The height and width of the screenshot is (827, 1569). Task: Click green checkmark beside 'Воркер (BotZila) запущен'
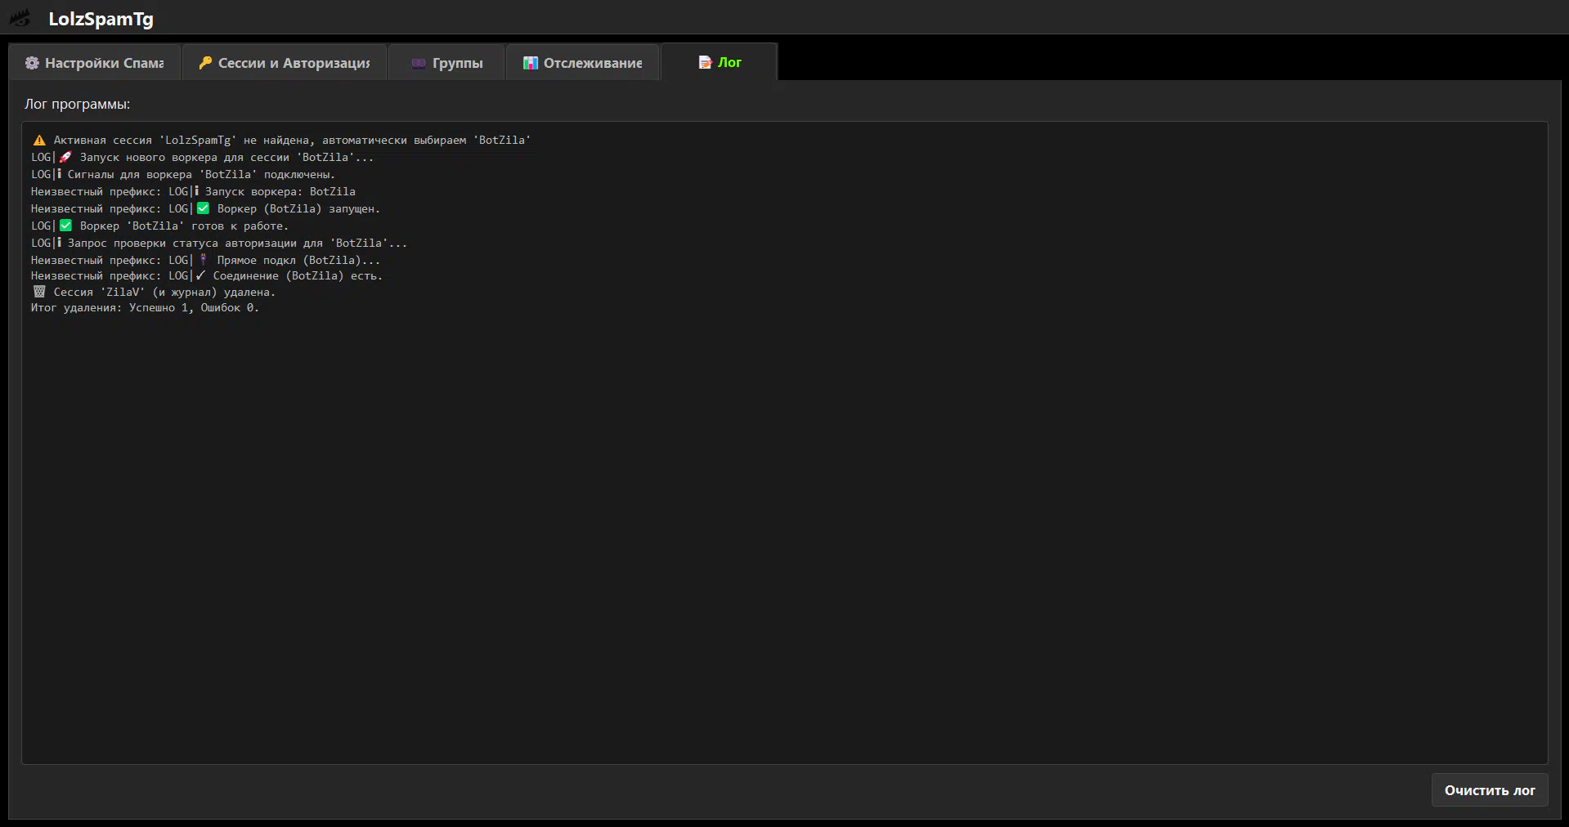coord(203,208)
